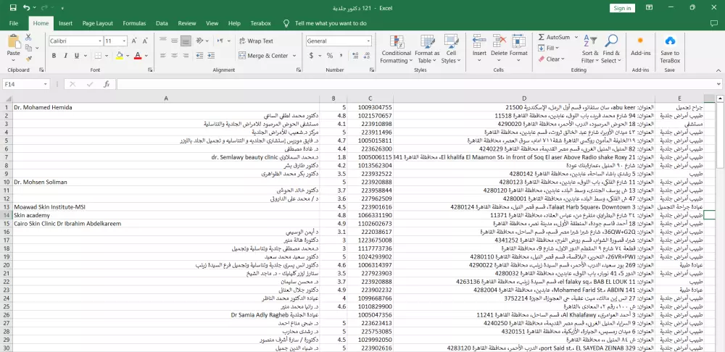
Task: Toggle Underline formatting
Action: [x=77, y=56]
